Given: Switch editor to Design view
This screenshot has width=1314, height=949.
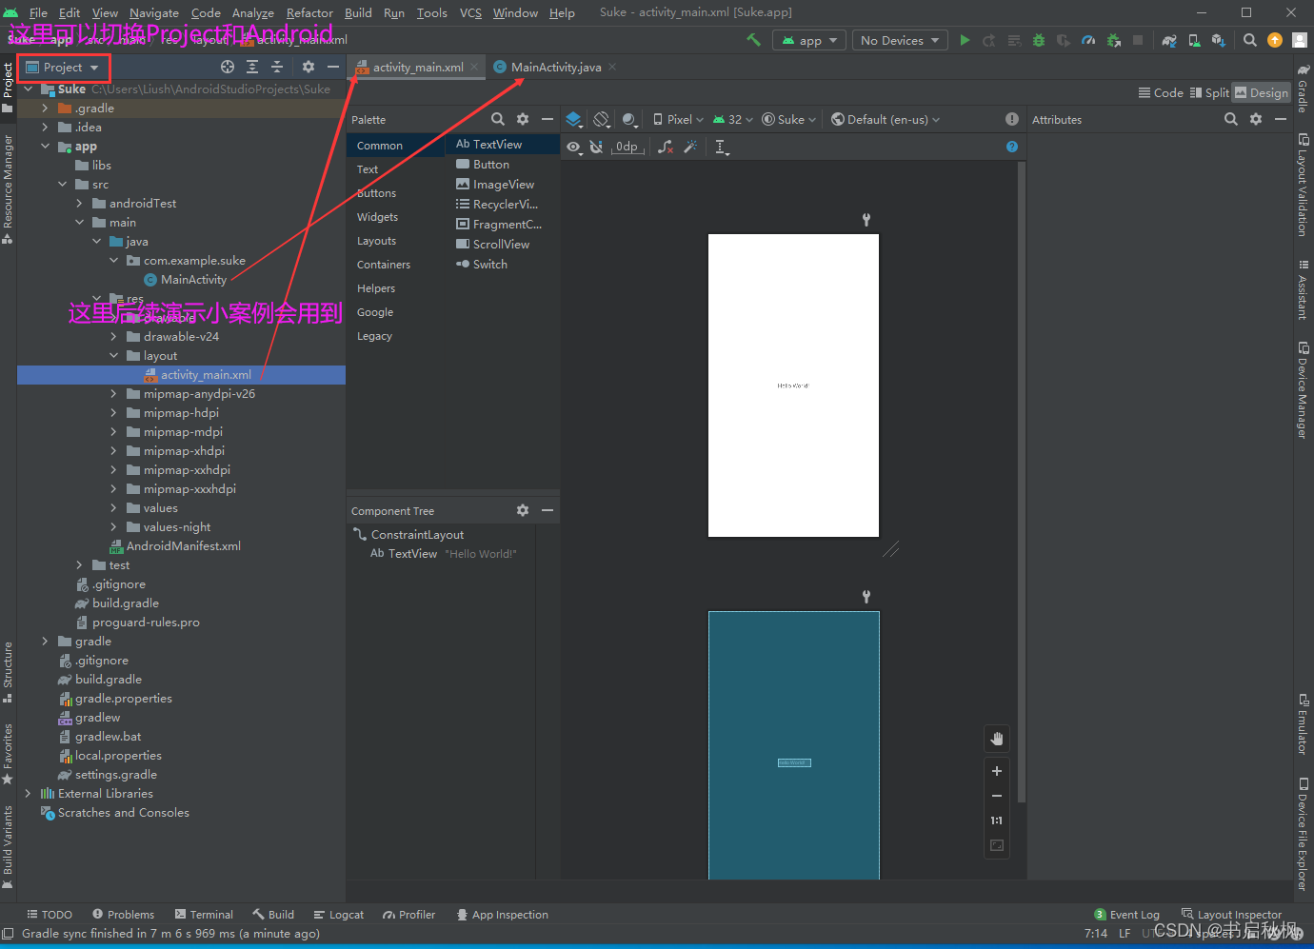Looking at the screenshot, I should [x=1262, y=92].
